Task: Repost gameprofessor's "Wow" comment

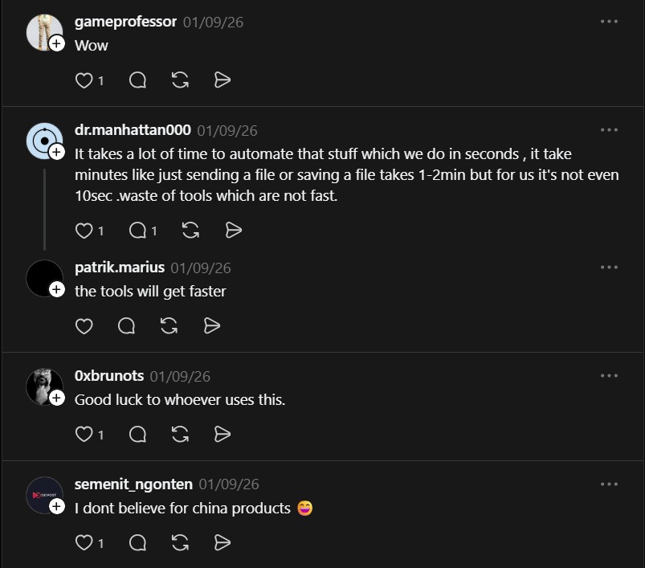Action: (180, 80)
